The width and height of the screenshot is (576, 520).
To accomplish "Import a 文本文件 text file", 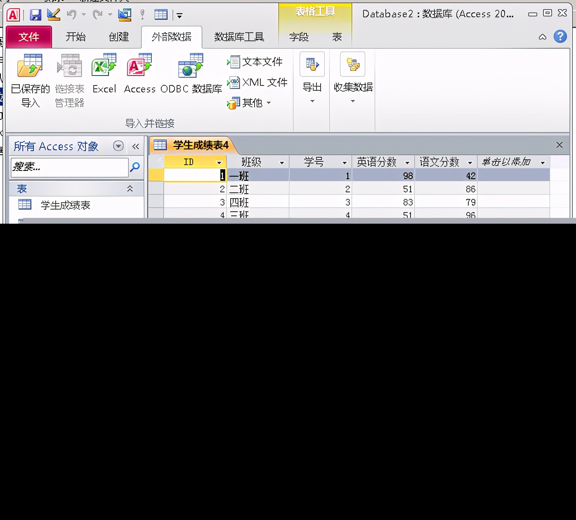I will pyautogui.click(x=255, y=62).
